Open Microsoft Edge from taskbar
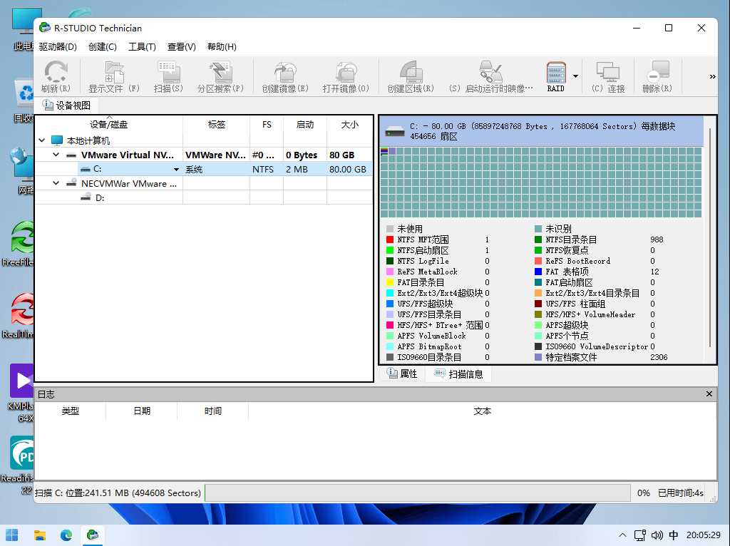Screen dimensions: 730x546 [66, 535]
